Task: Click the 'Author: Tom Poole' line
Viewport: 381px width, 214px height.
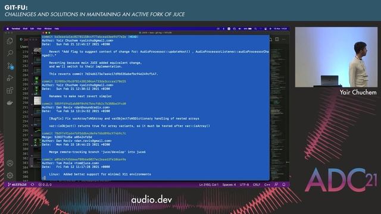Action: [70, 163]
